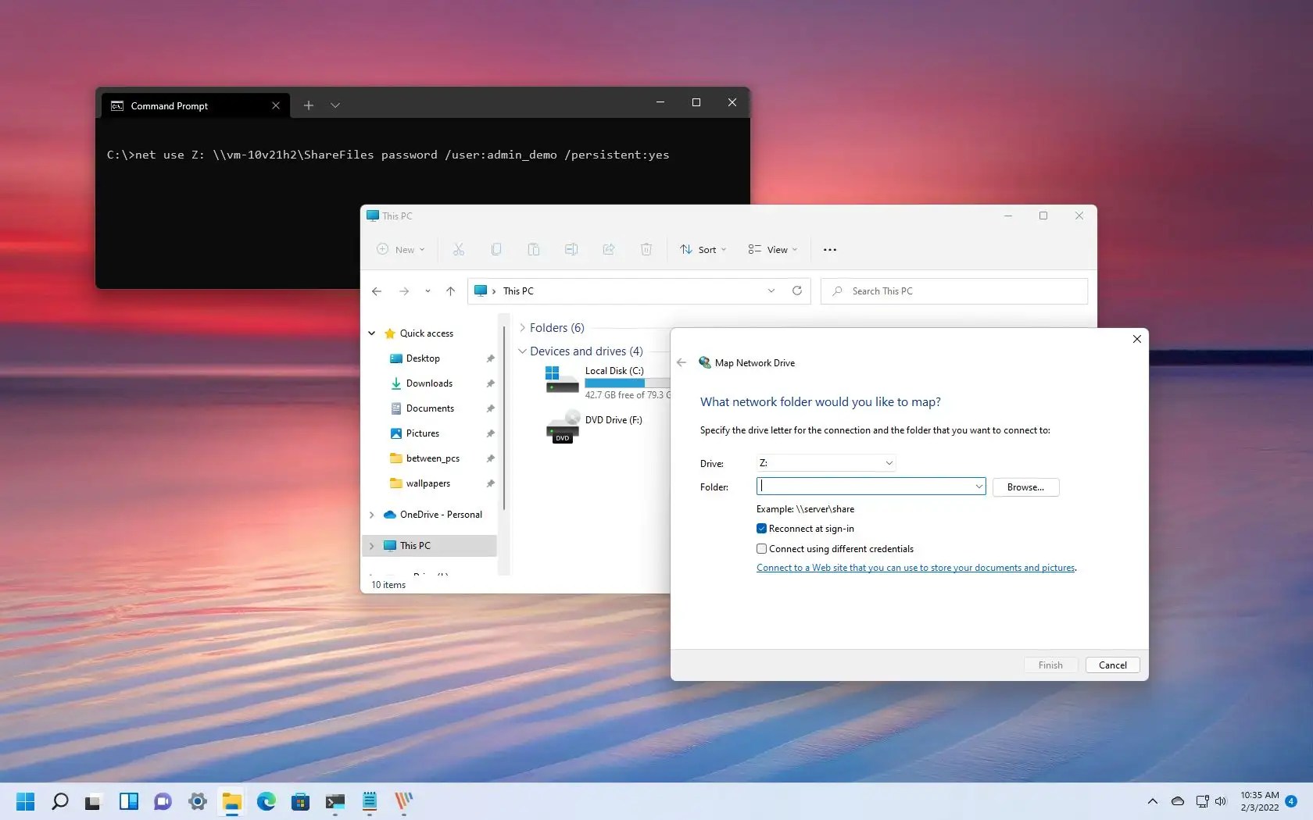
Task: Collapse the Devices and drives section
Action: tap(522, 351)
